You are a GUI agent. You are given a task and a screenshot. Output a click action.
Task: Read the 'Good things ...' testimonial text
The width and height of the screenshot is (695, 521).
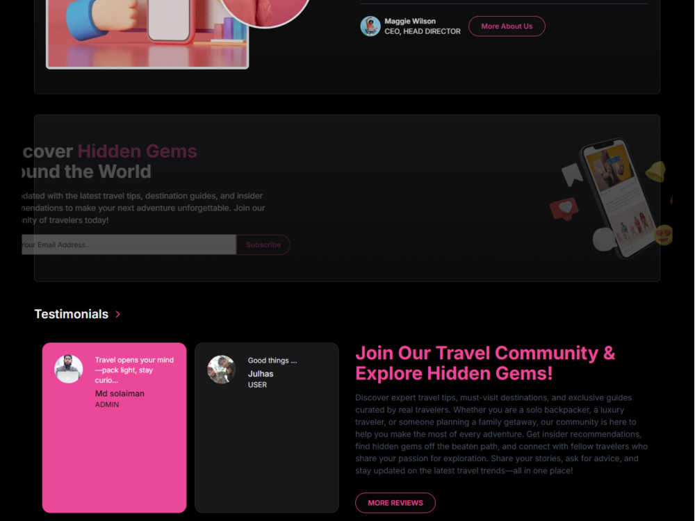[x=272, y=361]
